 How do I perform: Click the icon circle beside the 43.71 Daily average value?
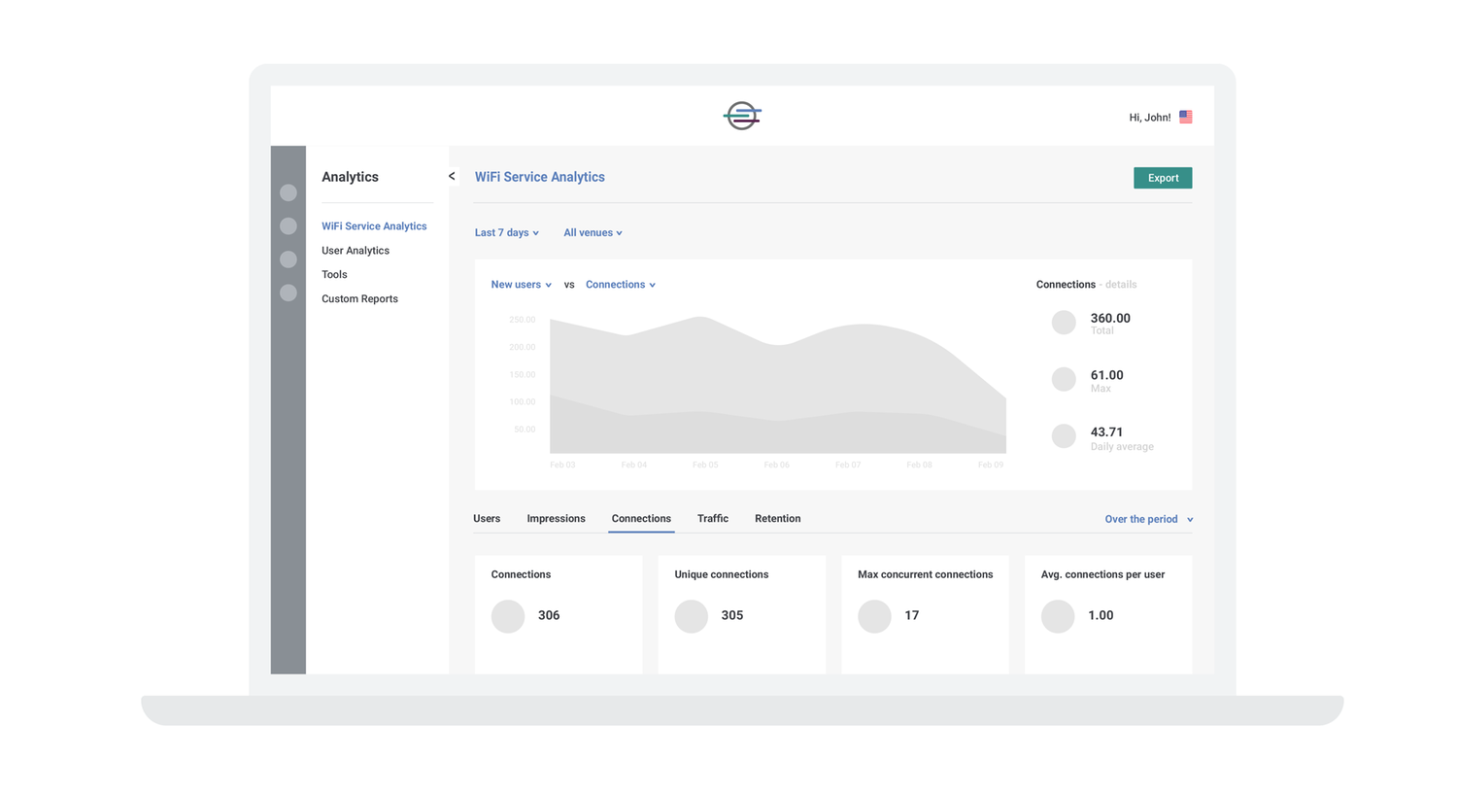pos(1064,436)
